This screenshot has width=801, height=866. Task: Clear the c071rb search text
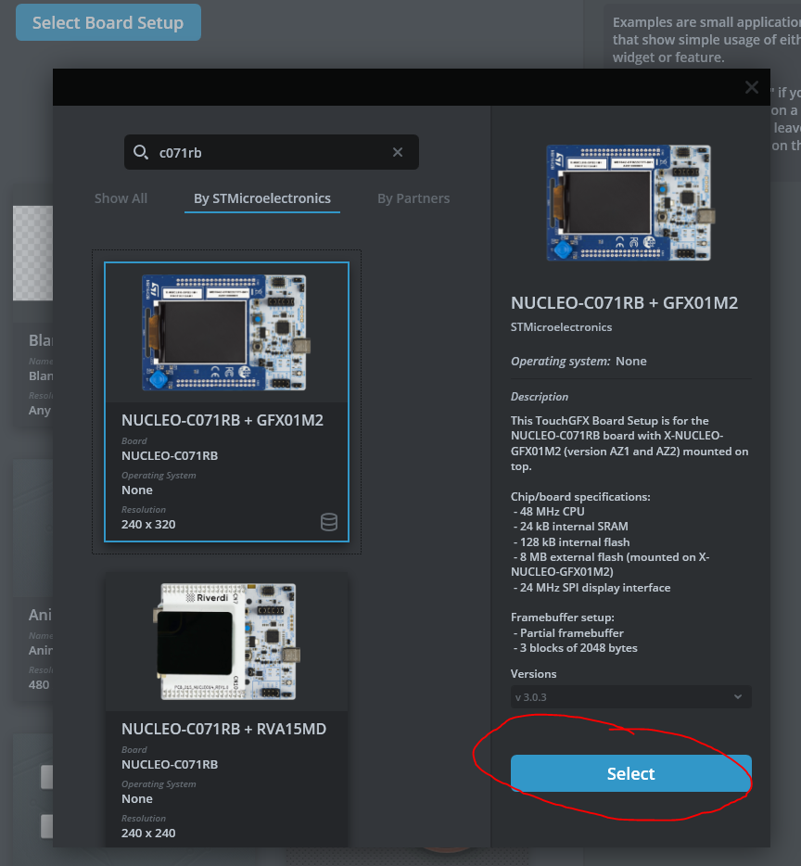click(x=398, y=152)
